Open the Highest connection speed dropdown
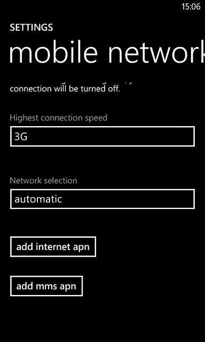205x342 pixels. (102, 136)
